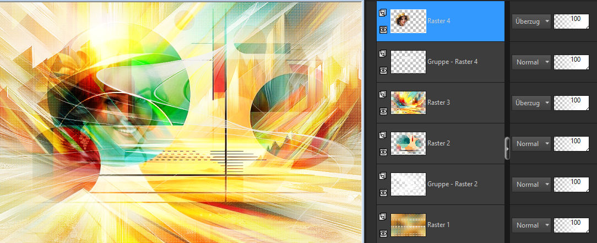Click the layer type icon of Raster 4
Screen dimensions: 597x243
(383, 13)
